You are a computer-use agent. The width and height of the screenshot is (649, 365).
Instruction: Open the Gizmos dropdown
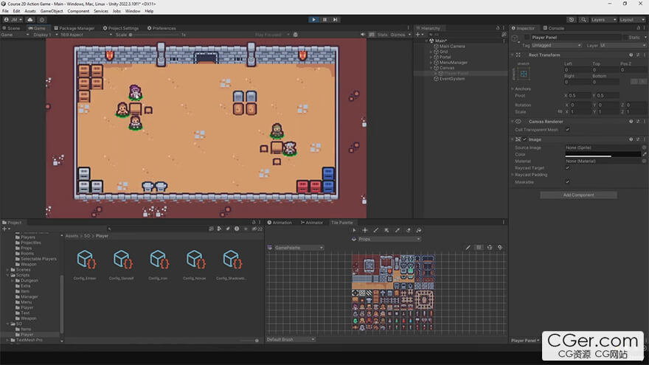point(400,35)
